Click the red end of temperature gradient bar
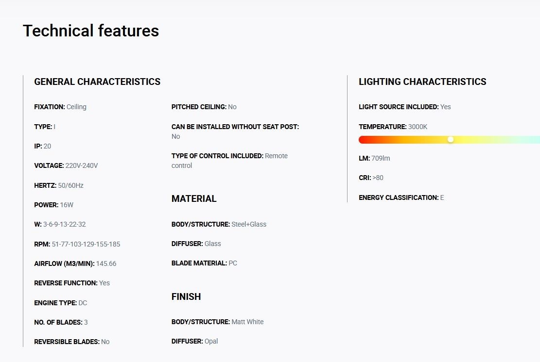This screenshot has width=540, height=362. tap(364, 140)
